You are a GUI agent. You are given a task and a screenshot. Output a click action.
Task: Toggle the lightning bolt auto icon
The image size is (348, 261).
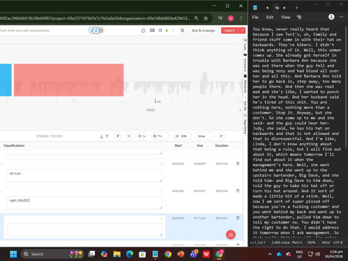click(118, 136)
